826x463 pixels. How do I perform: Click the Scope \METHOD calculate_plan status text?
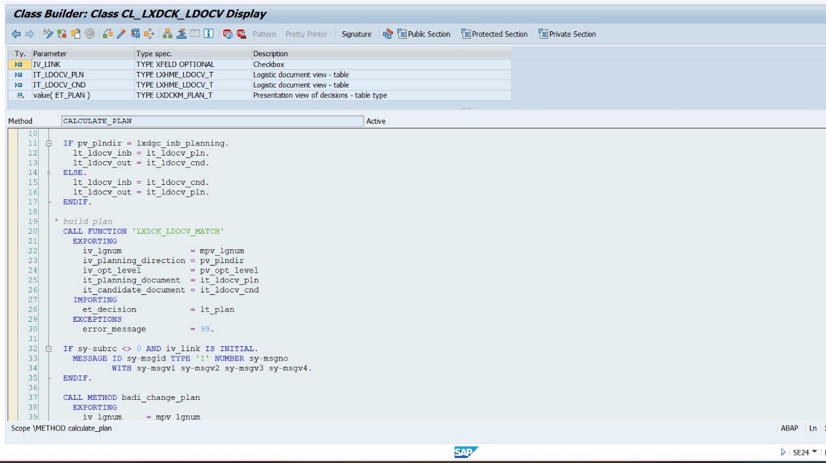61,429
